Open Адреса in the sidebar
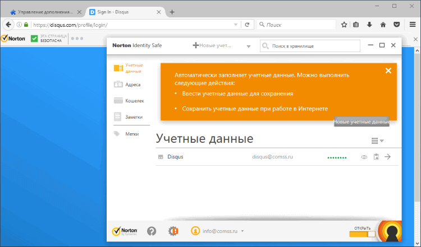 pyautogui.click(x=127, y=85)
